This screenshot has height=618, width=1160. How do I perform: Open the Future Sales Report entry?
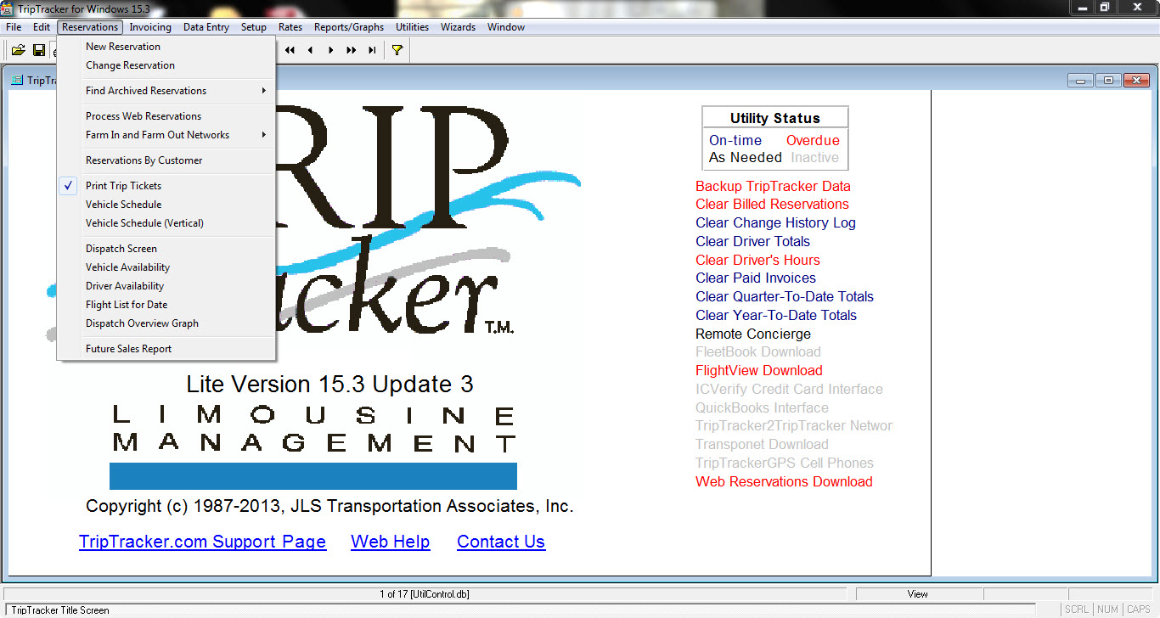pyautogui.click(x=166, y=349)
